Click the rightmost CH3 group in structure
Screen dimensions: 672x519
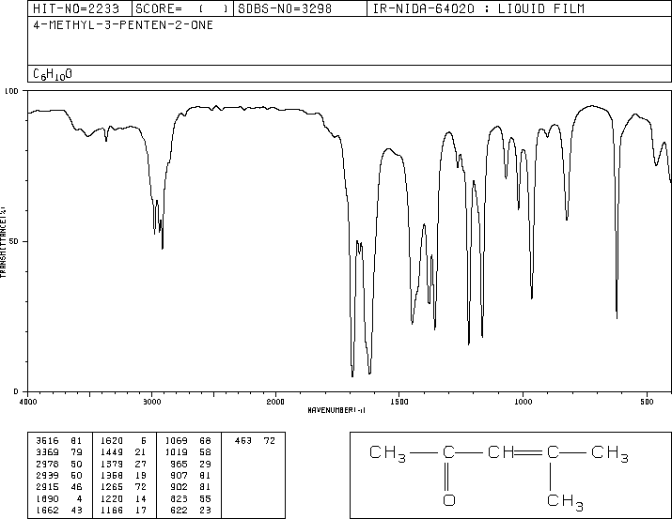610,453
